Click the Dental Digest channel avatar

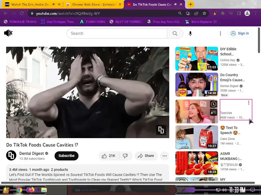click(11, 156)
